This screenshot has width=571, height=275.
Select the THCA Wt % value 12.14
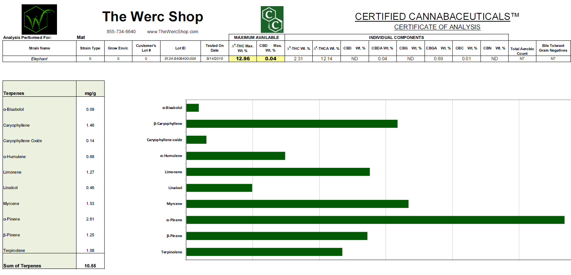[326, 59]
